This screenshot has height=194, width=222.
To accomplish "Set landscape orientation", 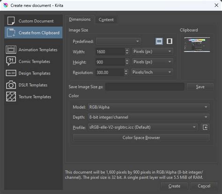I will coord(159,41).
